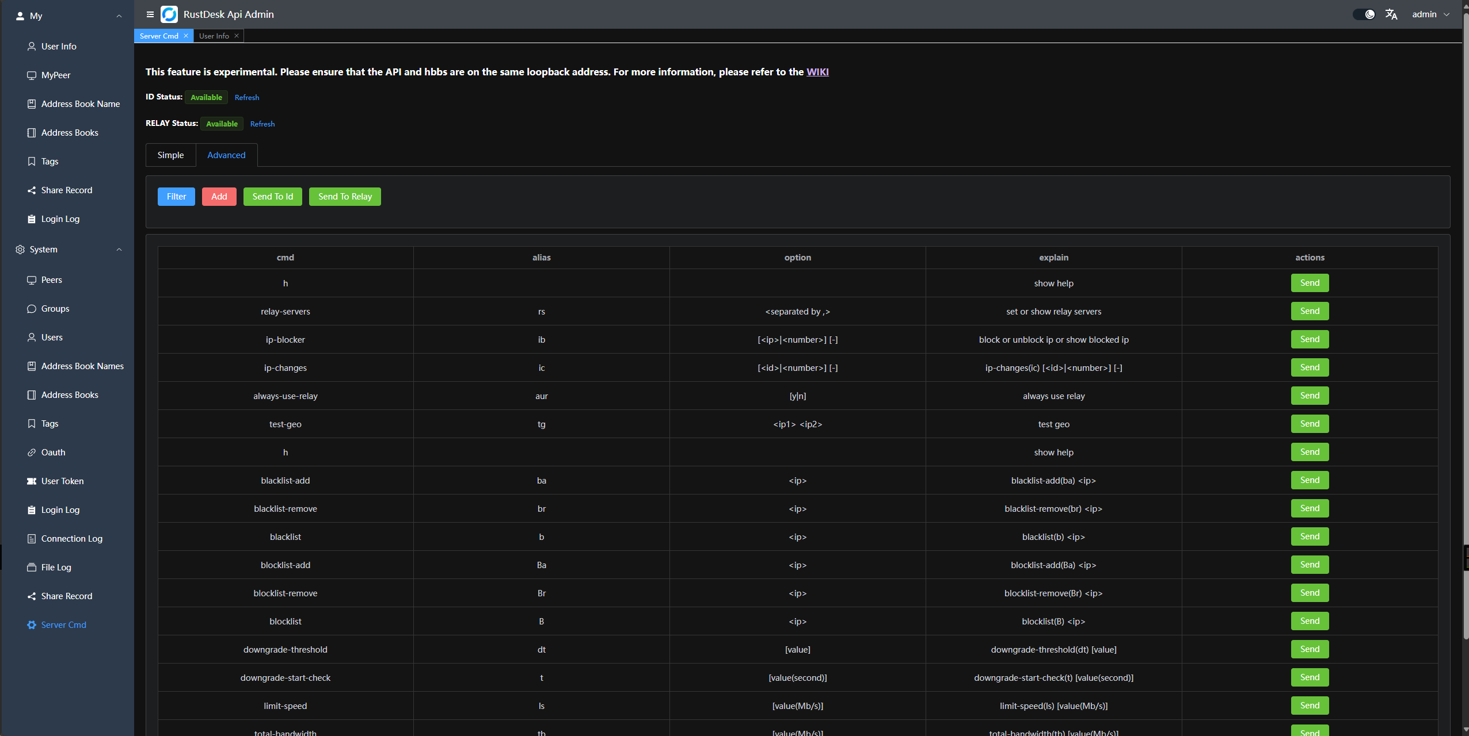The width and height of the screenshot is (1469, 736).
Task: Open MyPeer in the sidebar
Action: coord(55,75)
